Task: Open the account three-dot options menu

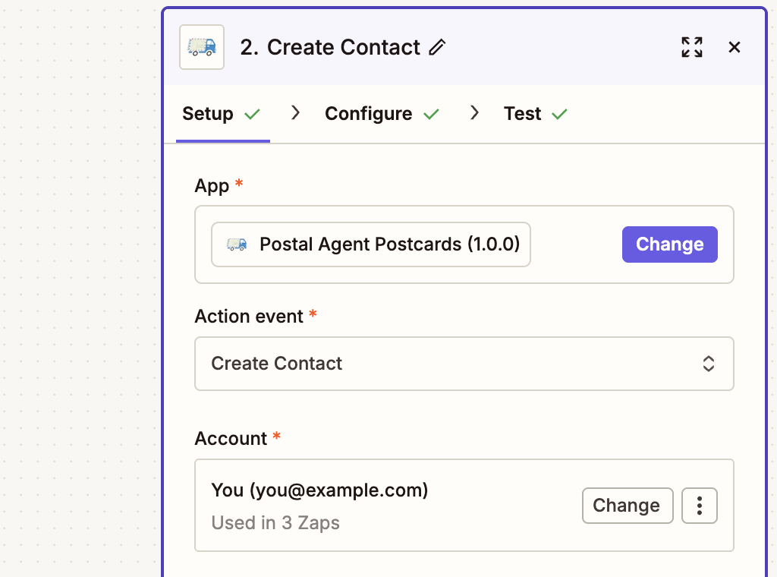Action: pos(700,506)
